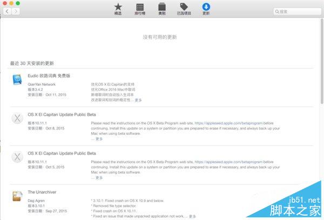324x220 pixels.
Task: Click Dag Agren developer name
Action: click(x=36, y=201)
